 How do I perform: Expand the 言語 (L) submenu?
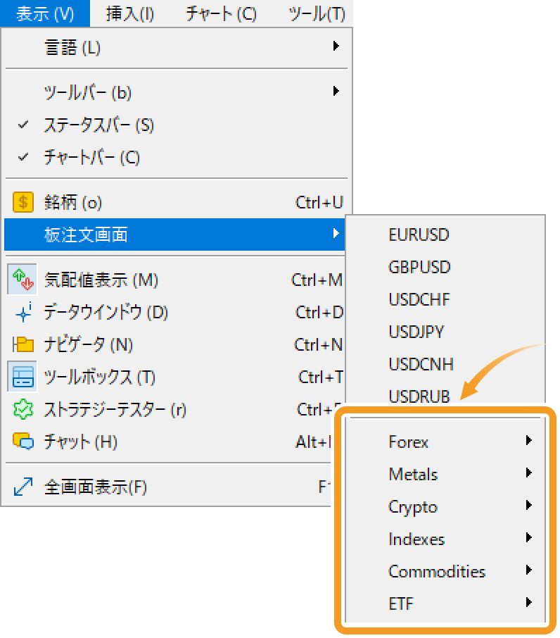tap(177, 47)
